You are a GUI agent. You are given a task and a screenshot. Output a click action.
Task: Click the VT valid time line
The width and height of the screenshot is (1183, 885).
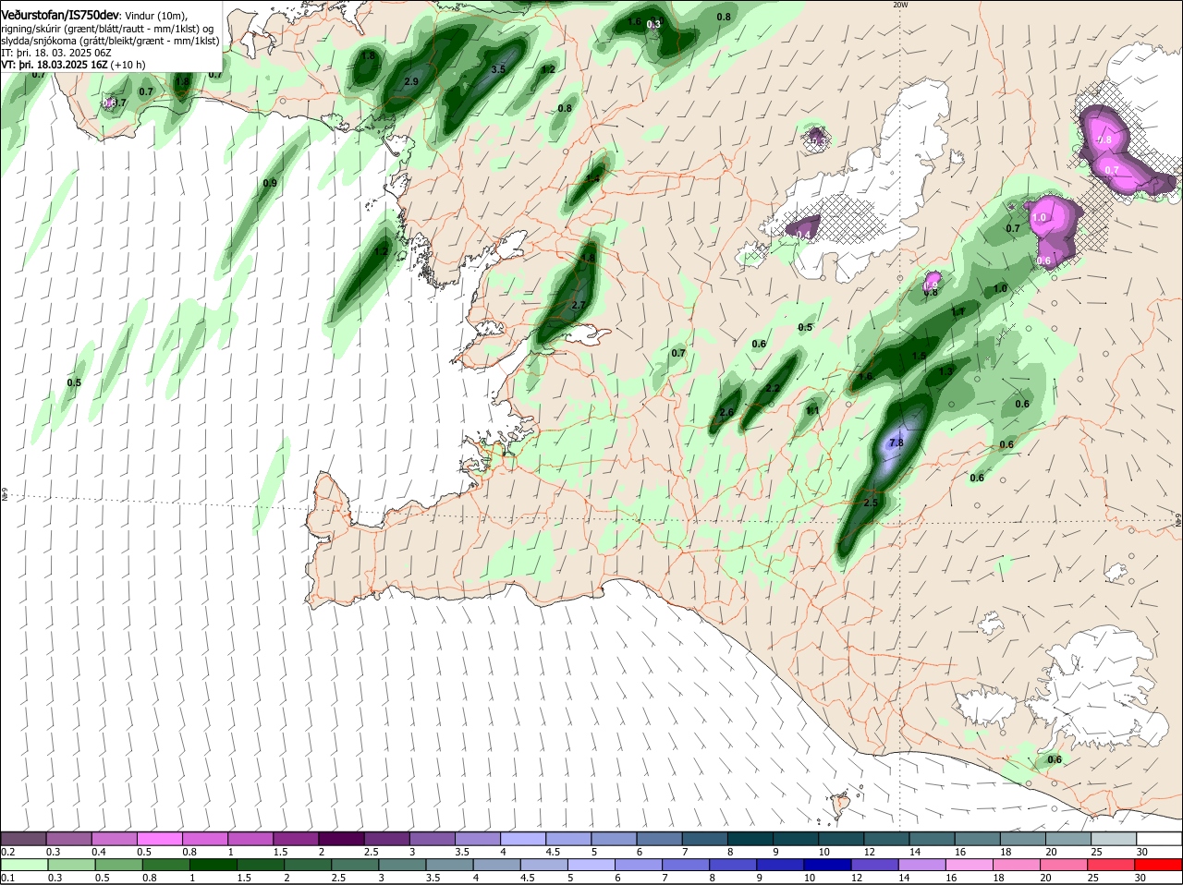73,65
